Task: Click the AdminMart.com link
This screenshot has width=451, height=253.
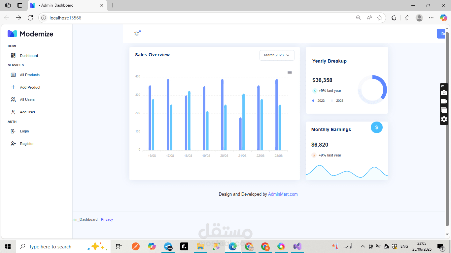Action: (x=283, y=194)
